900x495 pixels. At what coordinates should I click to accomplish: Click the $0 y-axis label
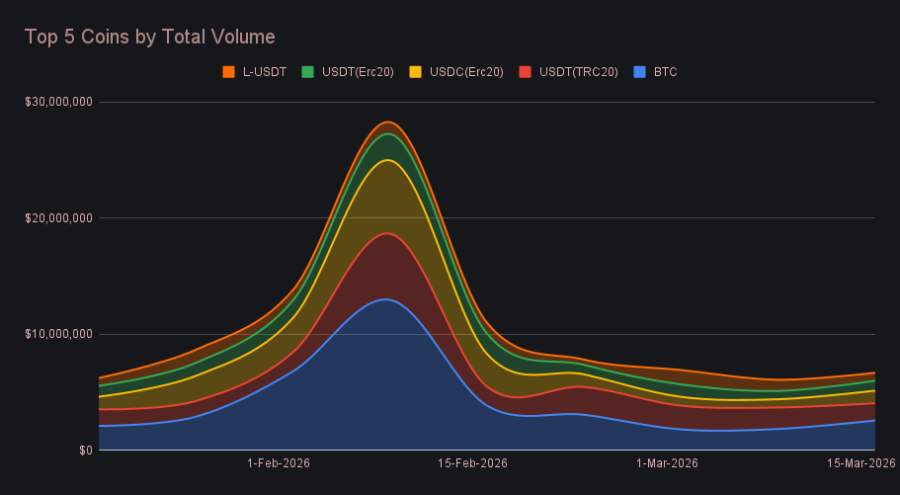[x=86, y=451]
